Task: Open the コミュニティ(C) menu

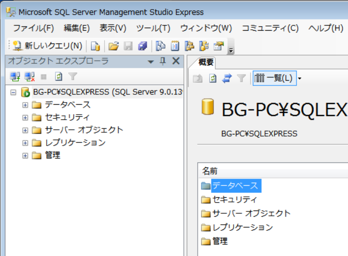Action: point(270,28)
